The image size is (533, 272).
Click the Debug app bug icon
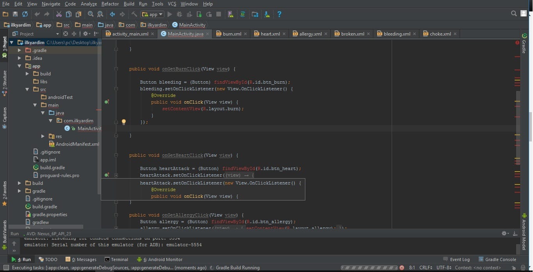pos(179,14)
